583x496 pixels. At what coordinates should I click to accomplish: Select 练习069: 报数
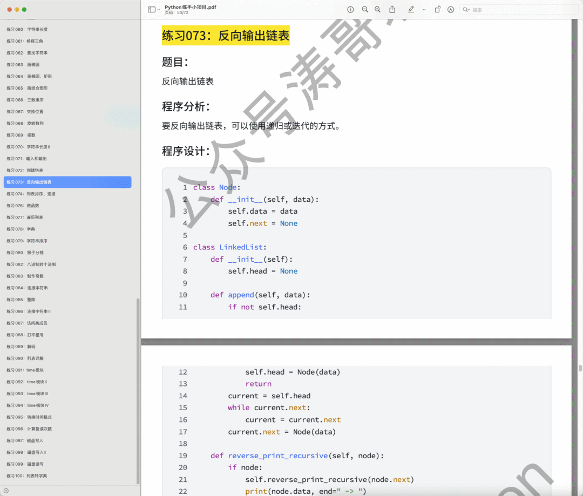tap(21, 135)
